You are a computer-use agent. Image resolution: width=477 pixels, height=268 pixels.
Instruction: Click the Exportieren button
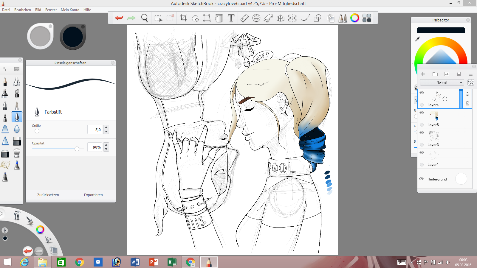pos(93,195)
